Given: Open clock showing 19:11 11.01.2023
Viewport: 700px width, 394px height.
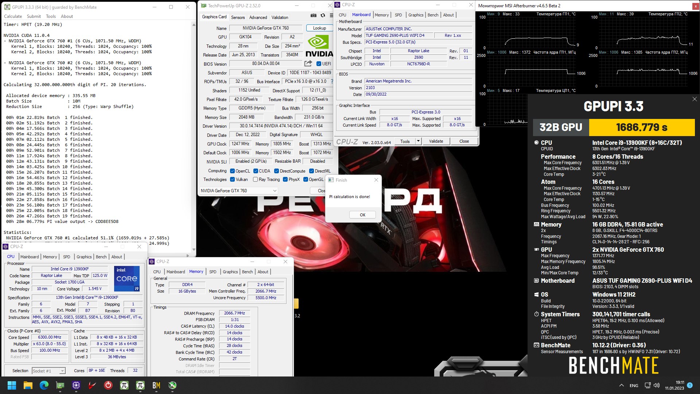Looking at the screenshot, I should point(674,385).
